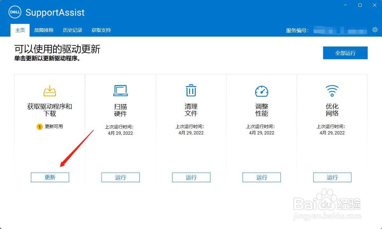The height and width of the screenshot is (229, 382).
Task: Open the 历史记录 tab
Action: tap(73, 30)
